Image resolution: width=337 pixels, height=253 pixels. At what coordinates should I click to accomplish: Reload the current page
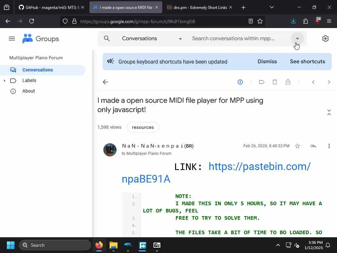point(32,21)
